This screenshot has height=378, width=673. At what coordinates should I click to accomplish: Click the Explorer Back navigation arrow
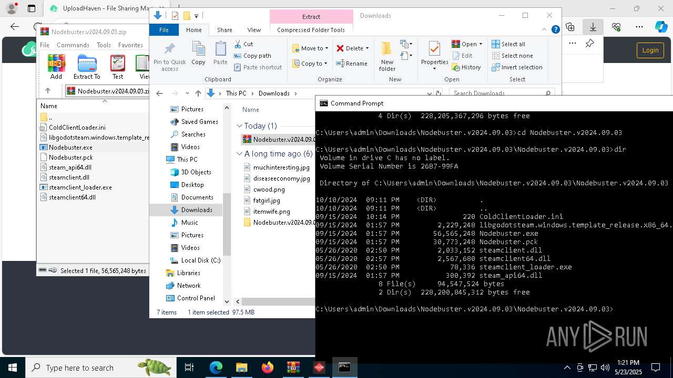point(159,93)
